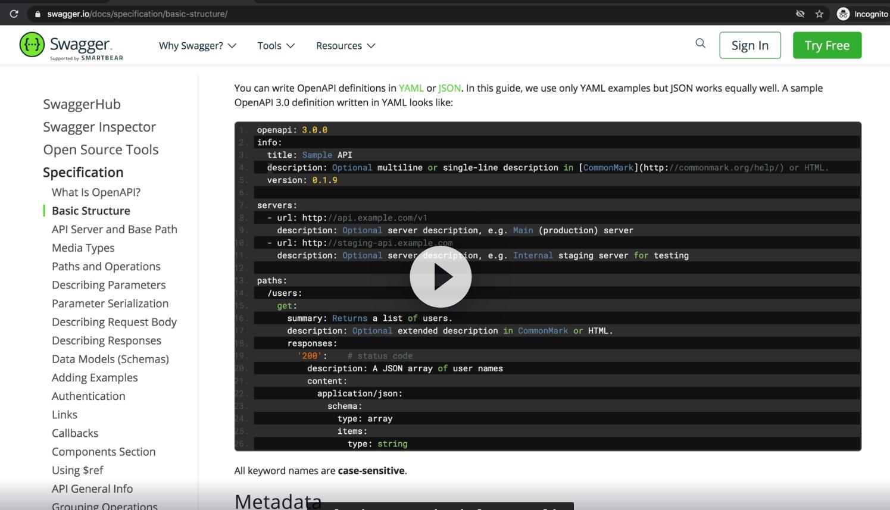Open Links page in sidebar
Screen dimensions: 890x510
64,414
